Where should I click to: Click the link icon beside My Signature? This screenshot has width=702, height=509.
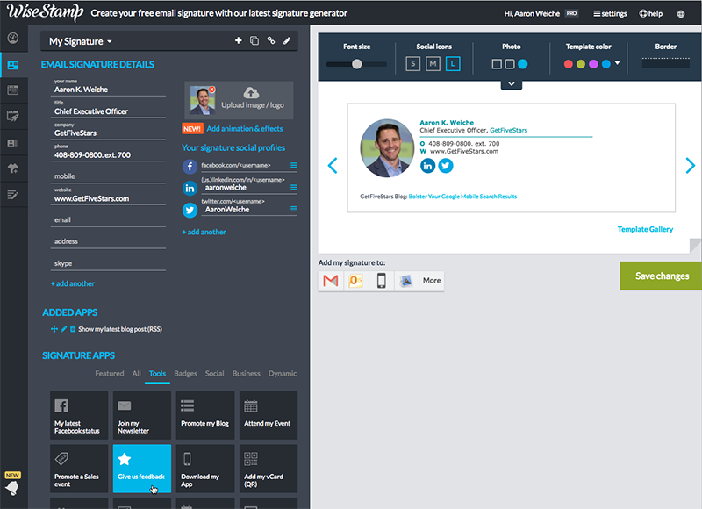pos(271,40)
